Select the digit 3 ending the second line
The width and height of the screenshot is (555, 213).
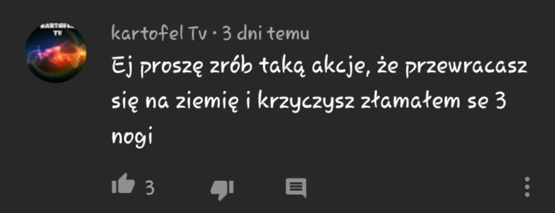pyautogui.click(x=500, y=100)
